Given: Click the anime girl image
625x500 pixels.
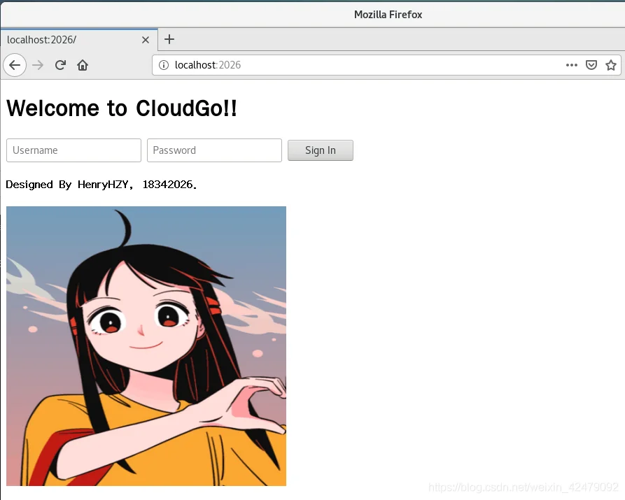Looking at the screenshot, I should point(146,346).
